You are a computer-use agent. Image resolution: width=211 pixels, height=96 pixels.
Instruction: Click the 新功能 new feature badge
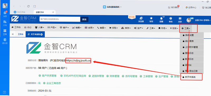click(x=132, y=17)
